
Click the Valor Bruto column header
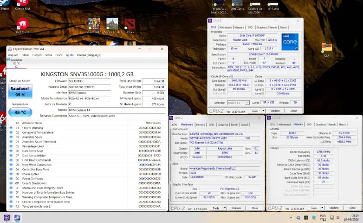point(147,123)
